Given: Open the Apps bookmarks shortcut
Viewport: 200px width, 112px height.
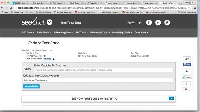Looking at the screenshot, I should (x=5, y=12).
